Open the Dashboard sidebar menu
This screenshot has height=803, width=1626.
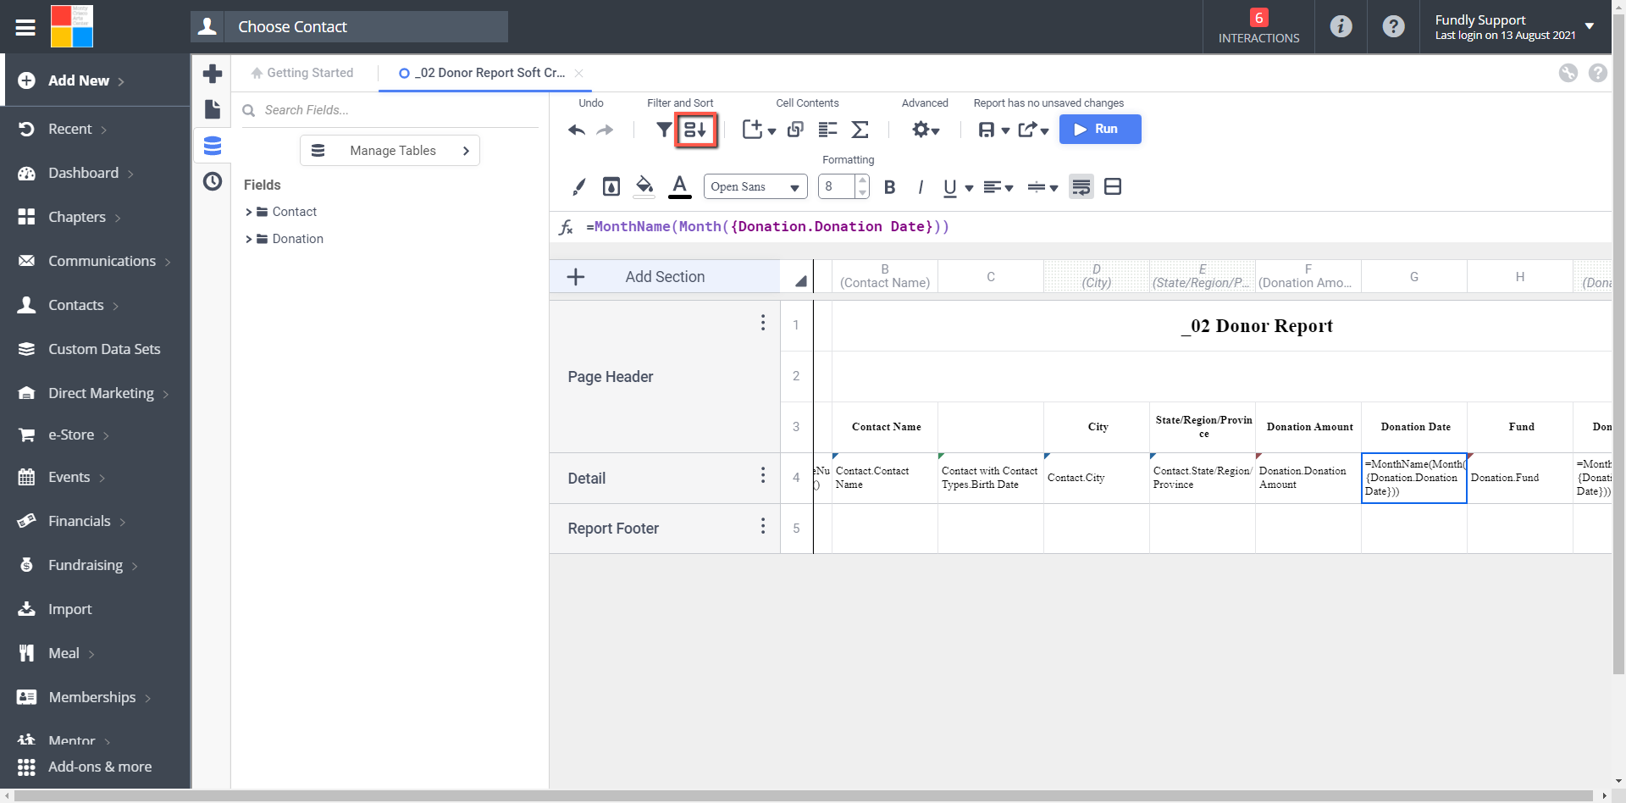pos(83,173)
